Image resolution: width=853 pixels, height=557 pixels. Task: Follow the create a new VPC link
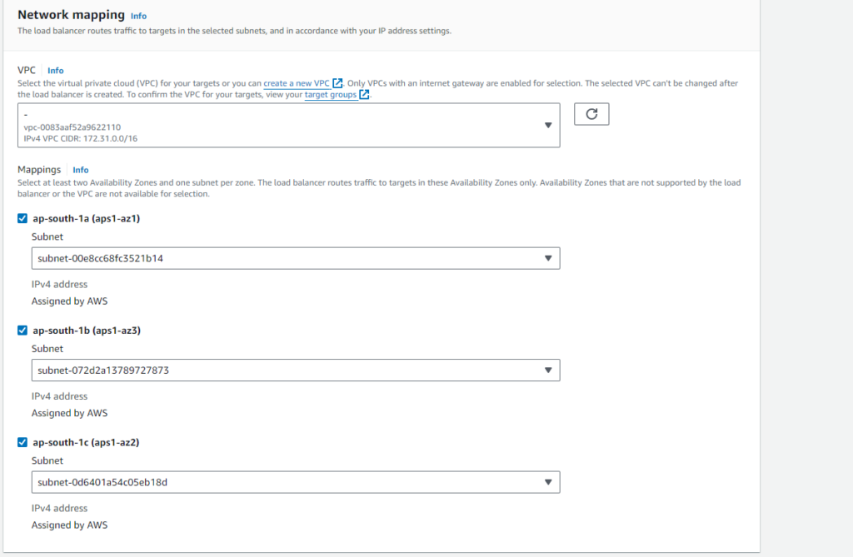coord(297,83)
